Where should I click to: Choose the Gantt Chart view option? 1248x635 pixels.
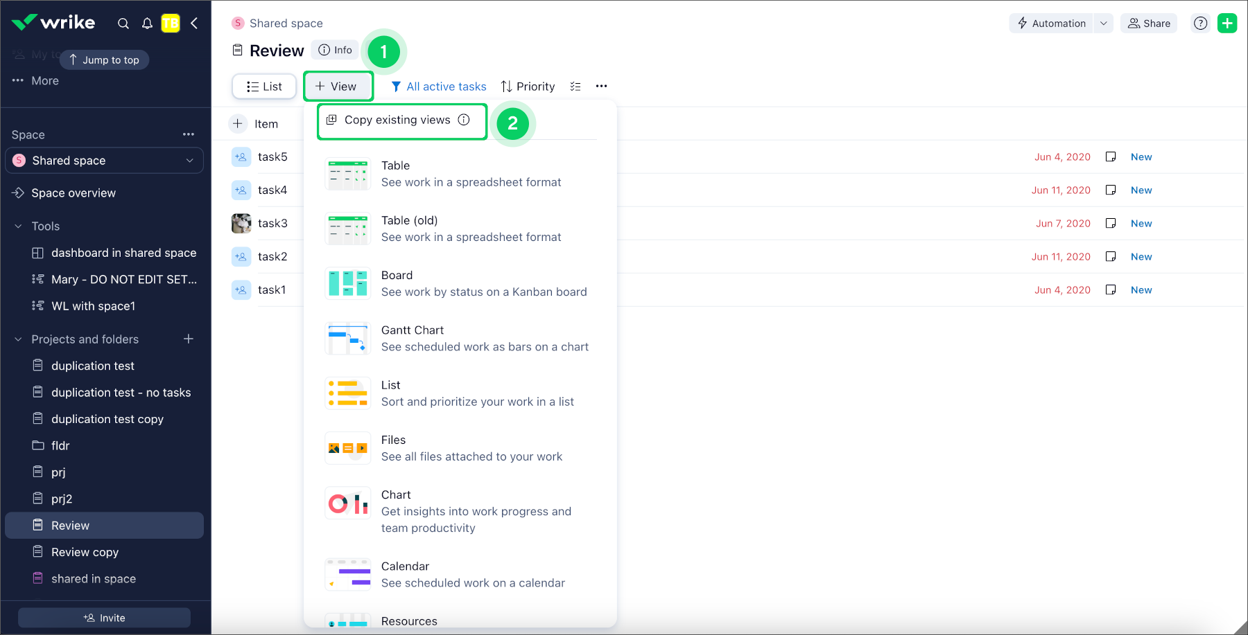(460, 339)
